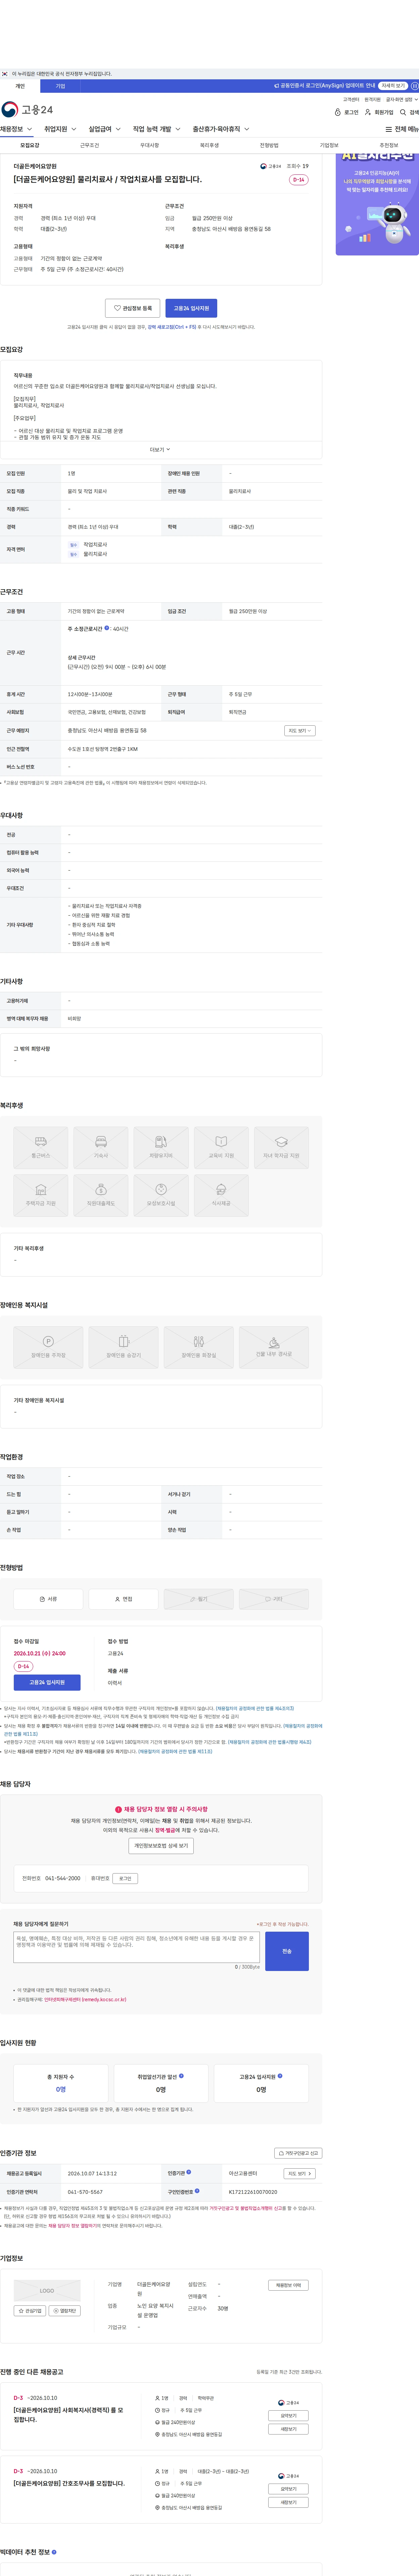The height and width of the screenshot is (2576, 419).
Task: Show info tooltip beside 빅데이터 추천 정보
Action: pos(54,2552)
